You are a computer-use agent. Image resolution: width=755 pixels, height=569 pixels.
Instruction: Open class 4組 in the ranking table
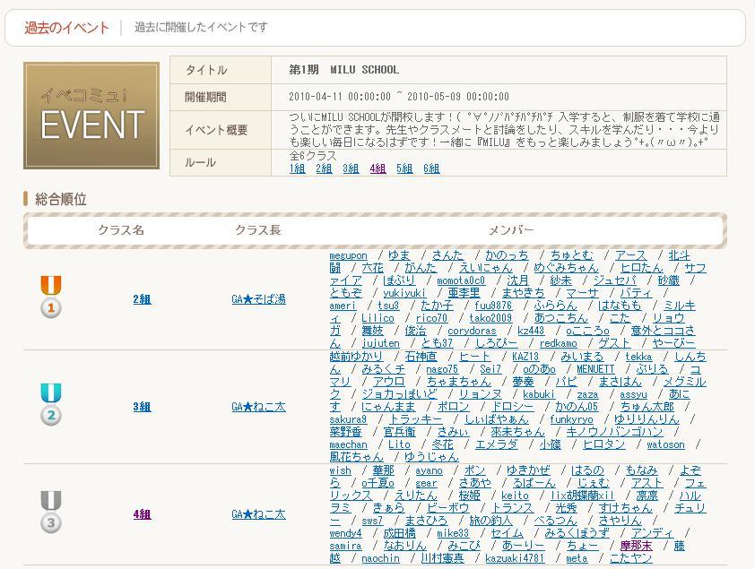(x=142, y=514)
